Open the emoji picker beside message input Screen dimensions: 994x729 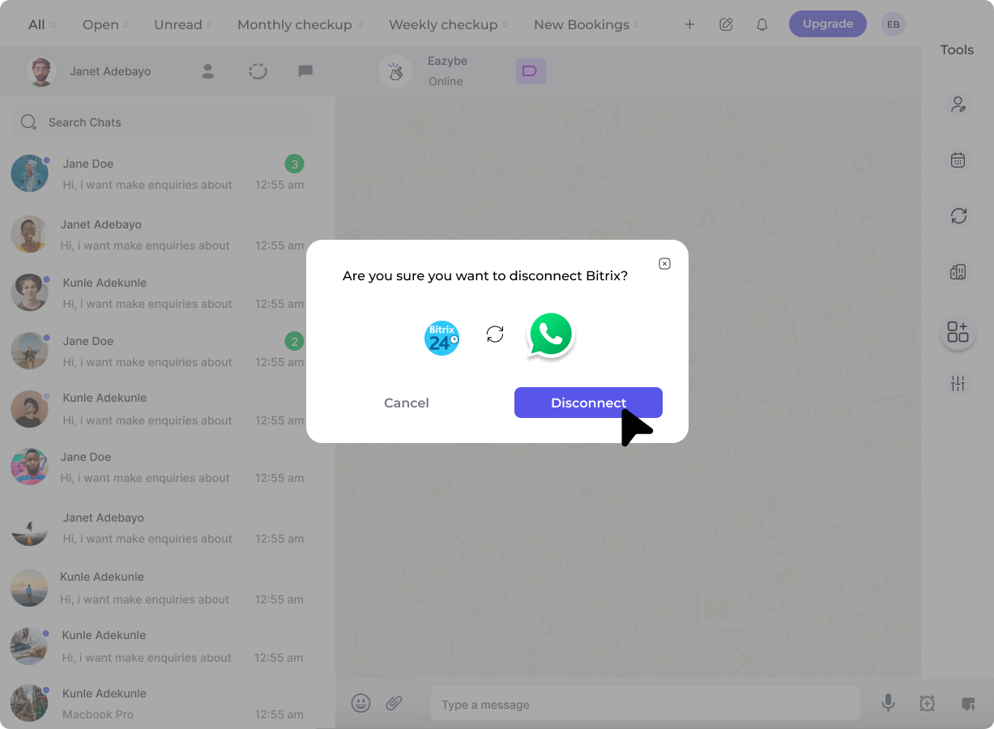coord(360,702)
